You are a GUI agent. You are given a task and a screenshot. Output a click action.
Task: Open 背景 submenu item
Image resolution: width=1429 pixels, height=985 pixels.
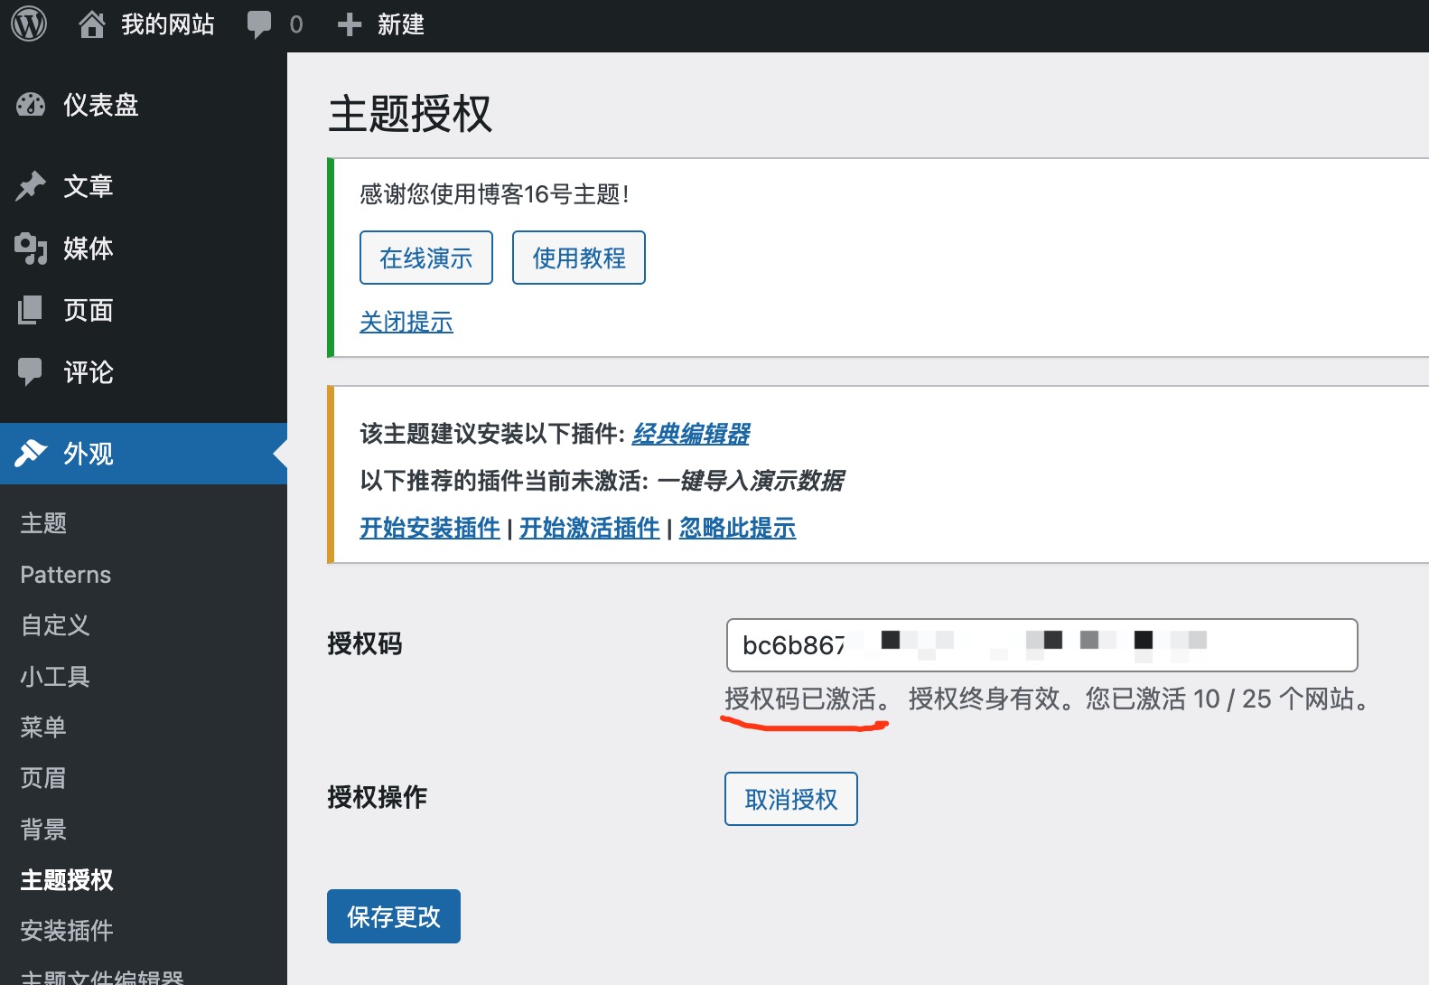click(x=43, y=829)
